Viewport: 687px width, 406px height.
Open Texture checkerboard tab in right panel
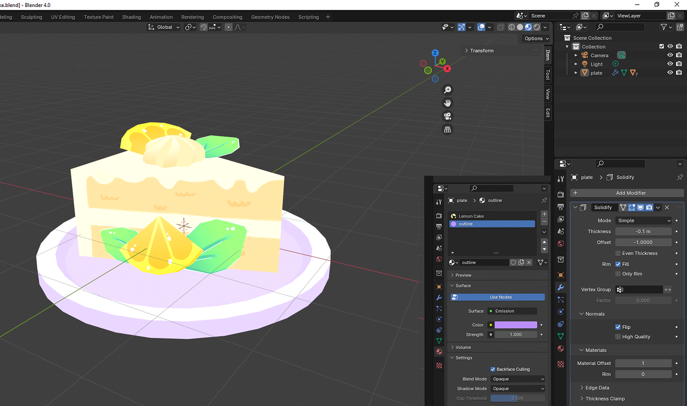[x=561, y=364]
